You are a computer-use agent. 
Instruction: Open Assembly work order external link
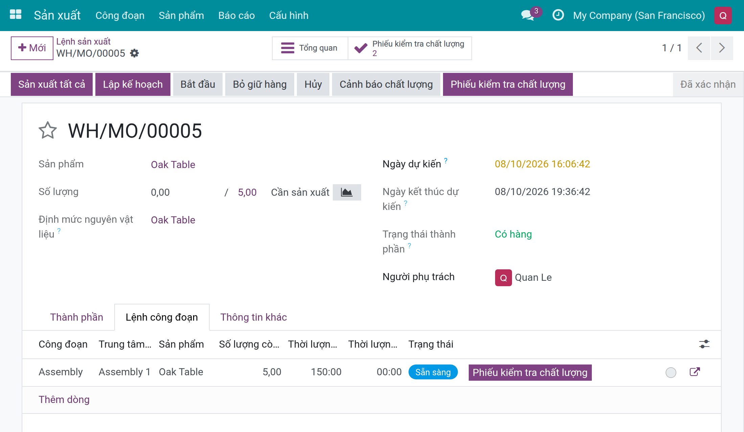695,372
